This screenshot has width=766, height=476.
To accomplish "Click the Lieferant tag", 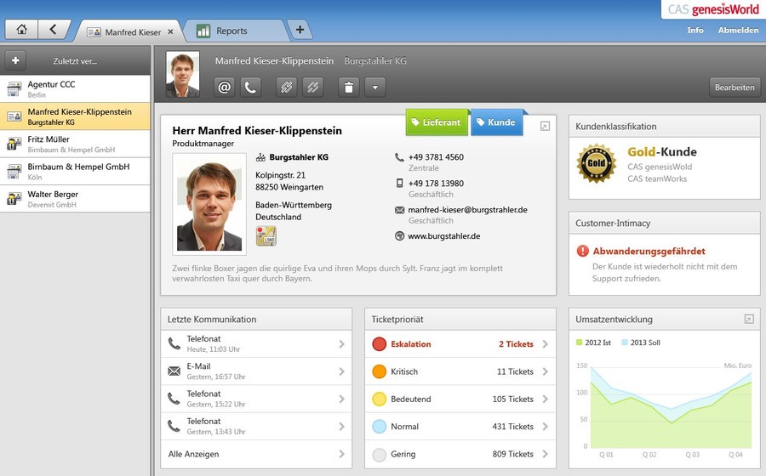I will click(437, 122).
